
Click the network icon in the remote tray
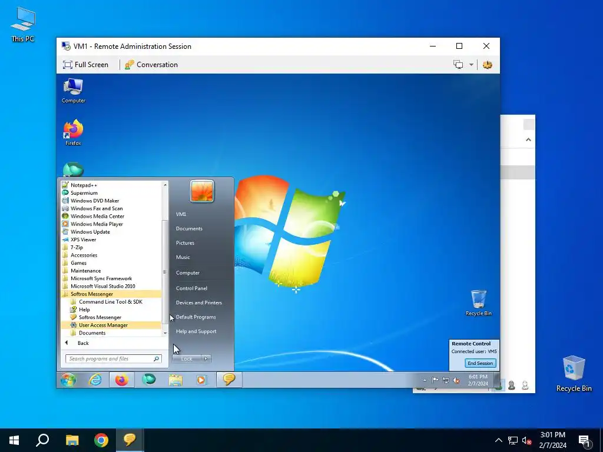[446, 380]
